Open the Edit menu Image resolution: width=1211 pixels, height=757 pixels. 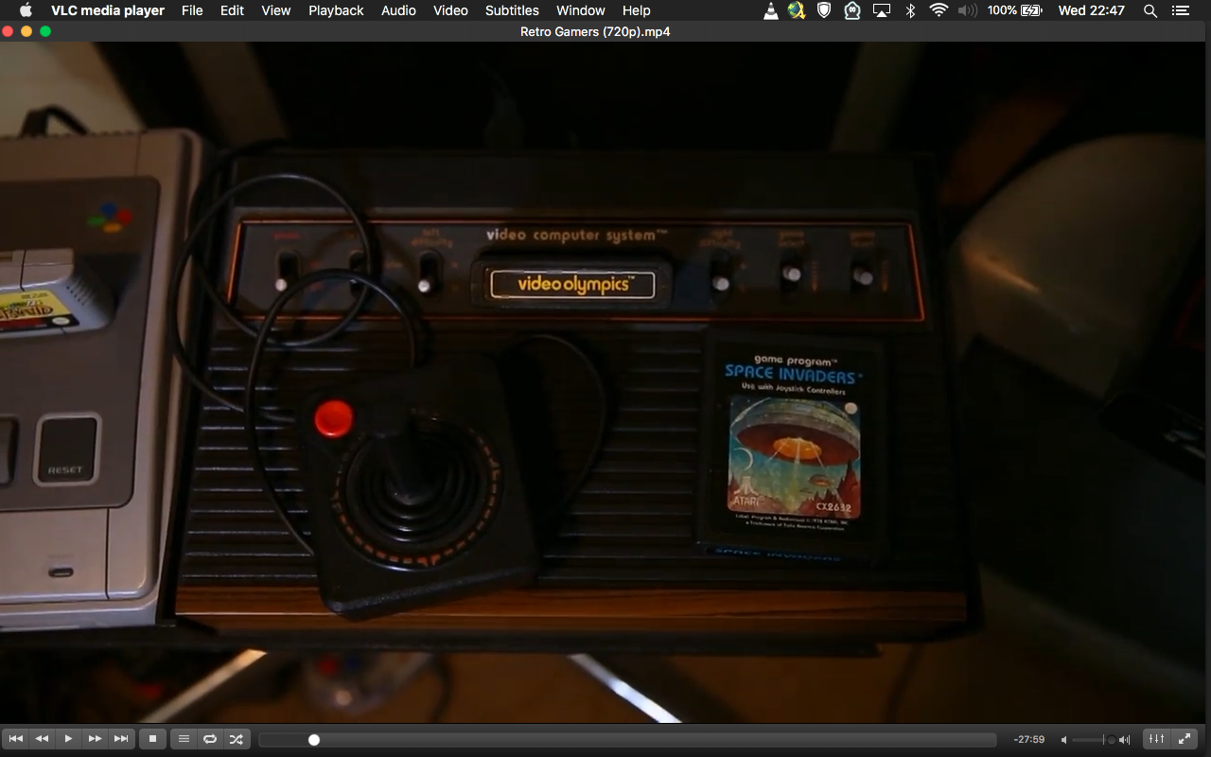[232, 10]
